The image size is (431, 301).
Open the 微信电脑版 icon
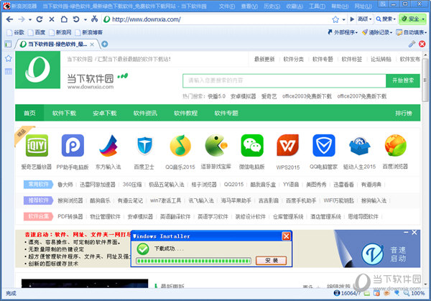[252, 145]
